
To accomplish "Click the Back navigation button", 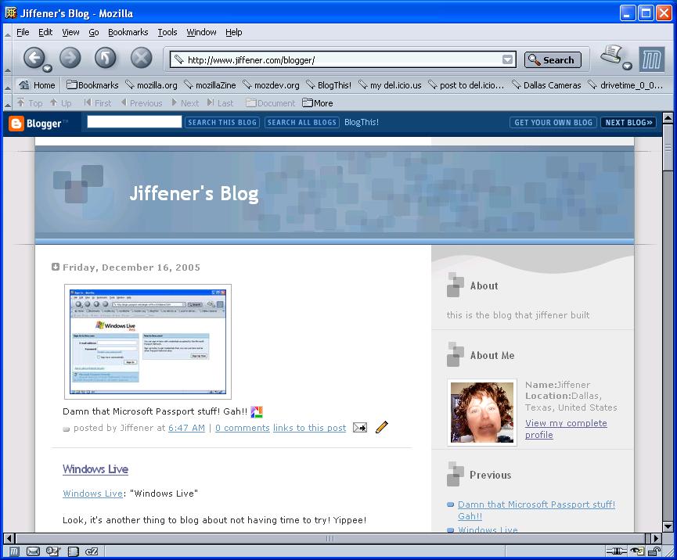I will [x=34, y=57].
